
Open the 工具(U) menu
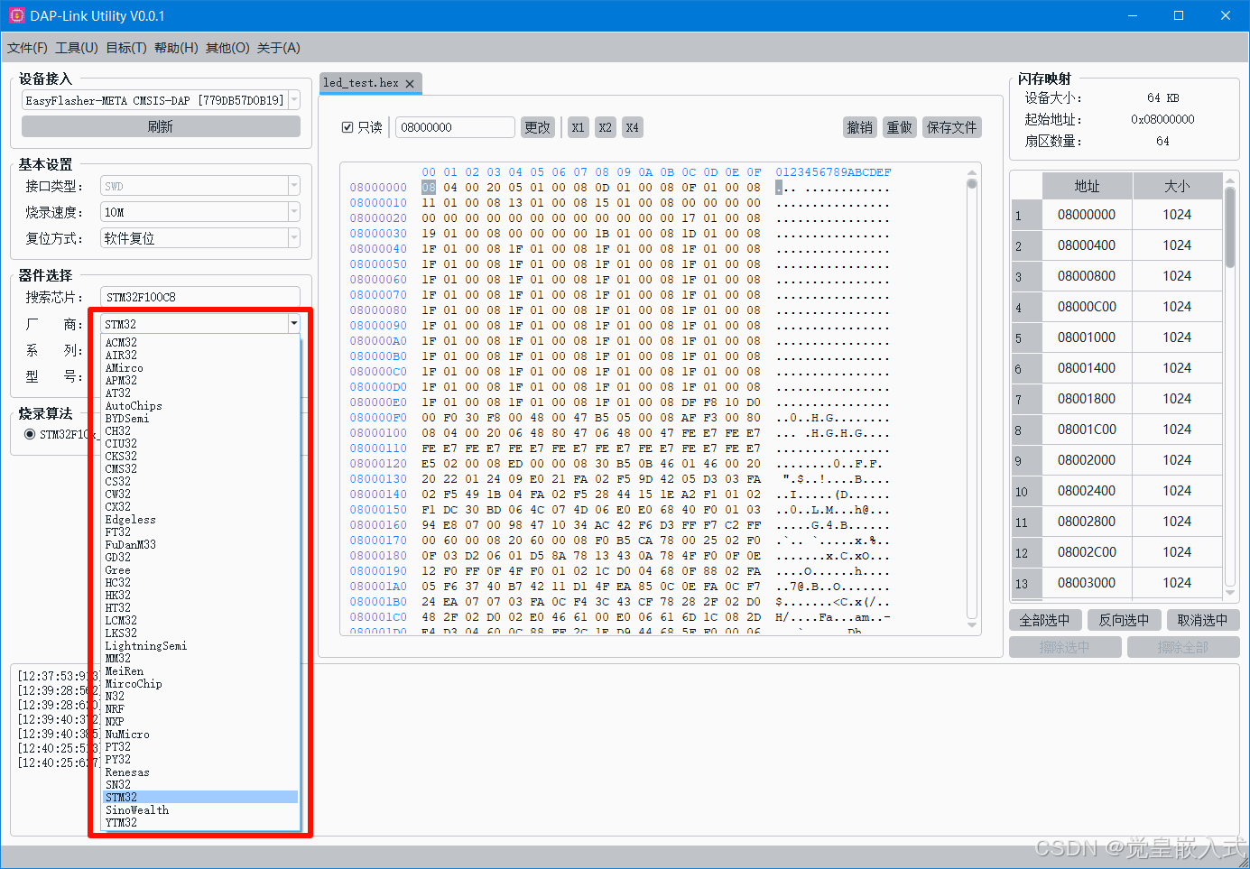click(x=77, y=48)
